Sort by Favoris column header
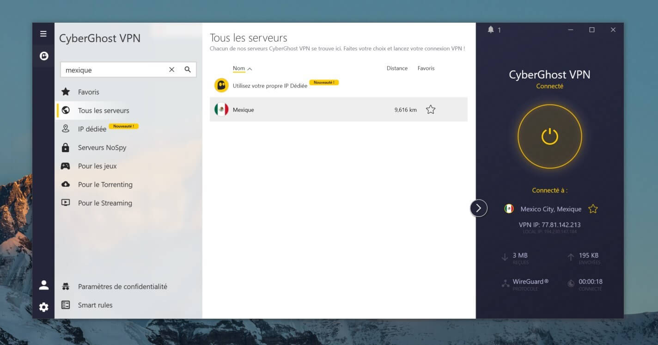The image size is (658, 345). [x=426, y=68]
